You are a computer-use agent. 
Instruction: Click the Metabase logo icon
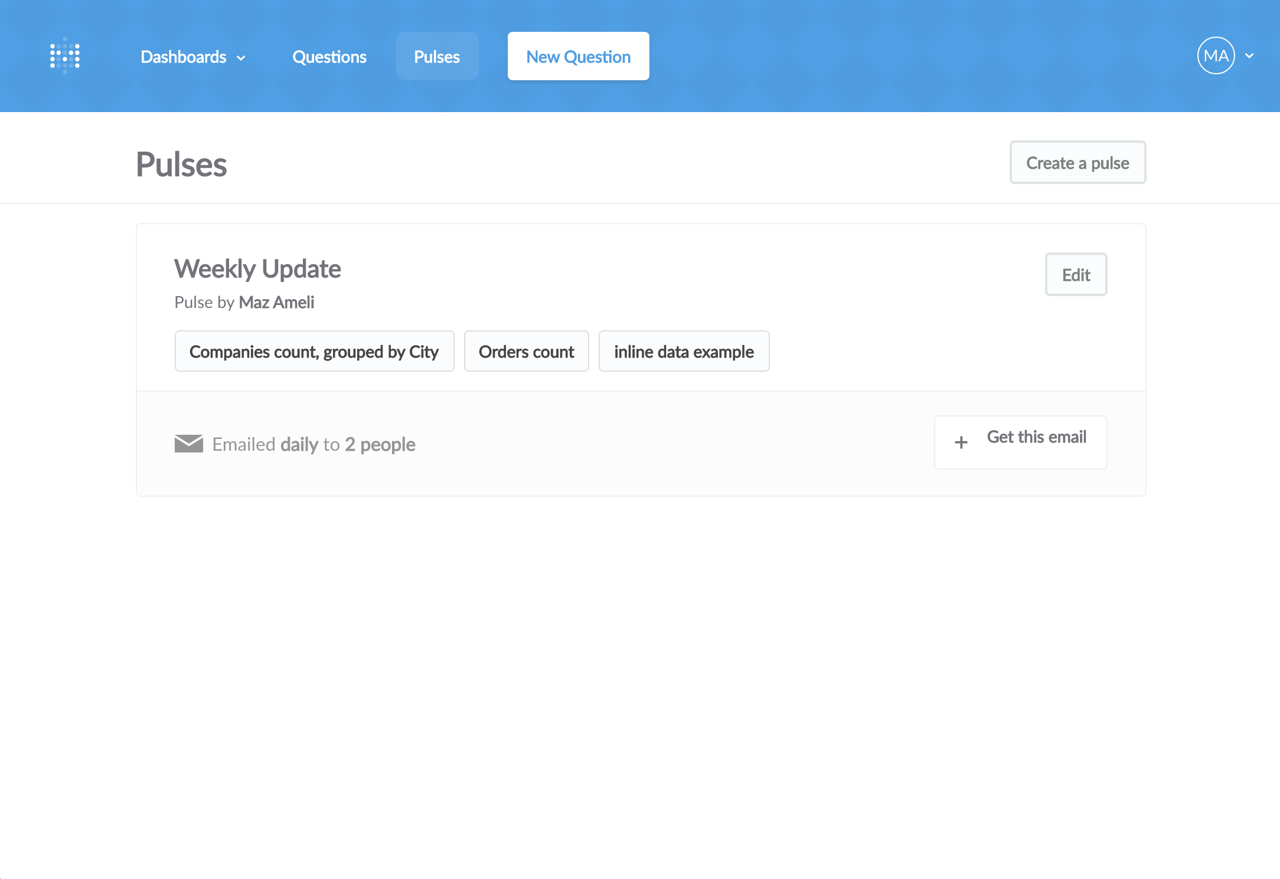click(x=65, y=55)
